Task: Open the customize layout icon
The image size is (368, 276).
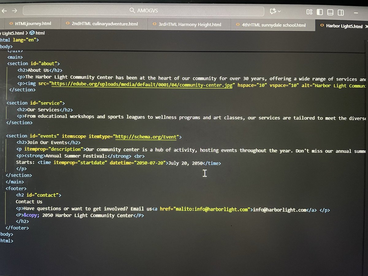Action: click(x=309, y=12)
